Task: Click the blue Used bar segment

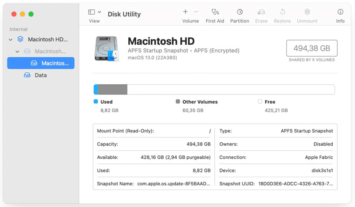Action: (x=96, y=90)
